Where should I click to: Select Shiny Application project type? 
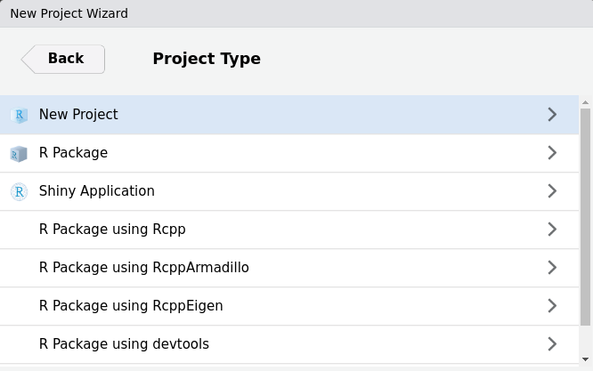[96, 191]
